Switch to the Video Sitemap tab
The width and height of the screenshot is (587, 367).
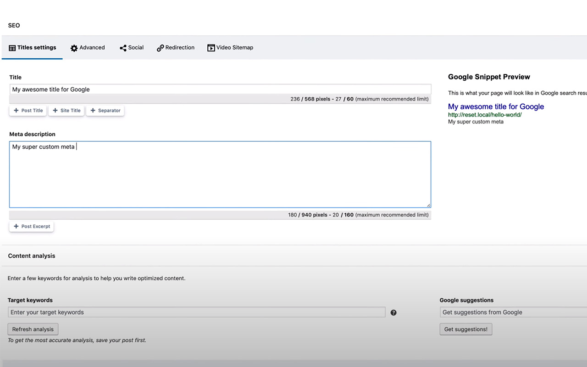tap(230, 48)
